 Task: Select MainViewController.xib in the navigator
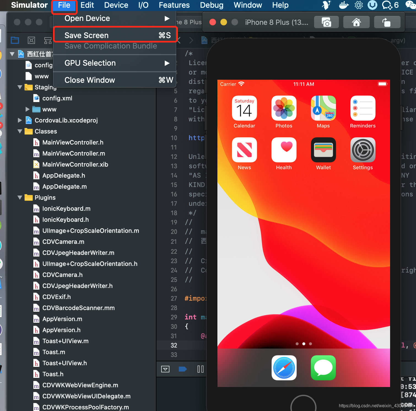[x=75, y=164]
